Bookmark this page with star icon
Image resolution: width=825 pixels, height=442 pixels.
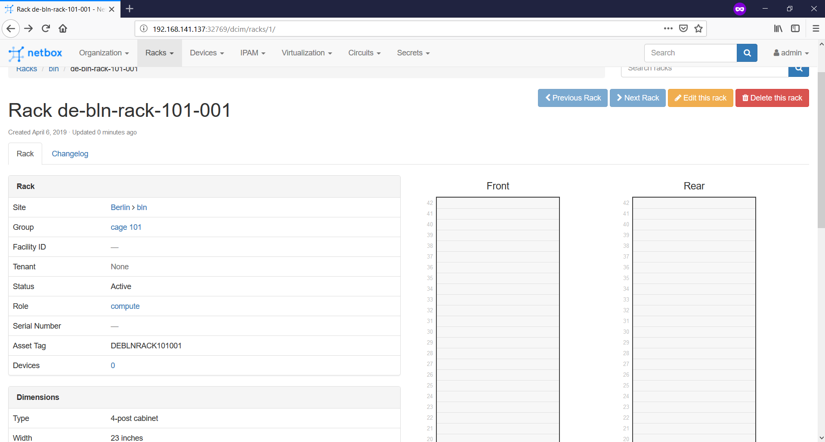click(698, 28)
